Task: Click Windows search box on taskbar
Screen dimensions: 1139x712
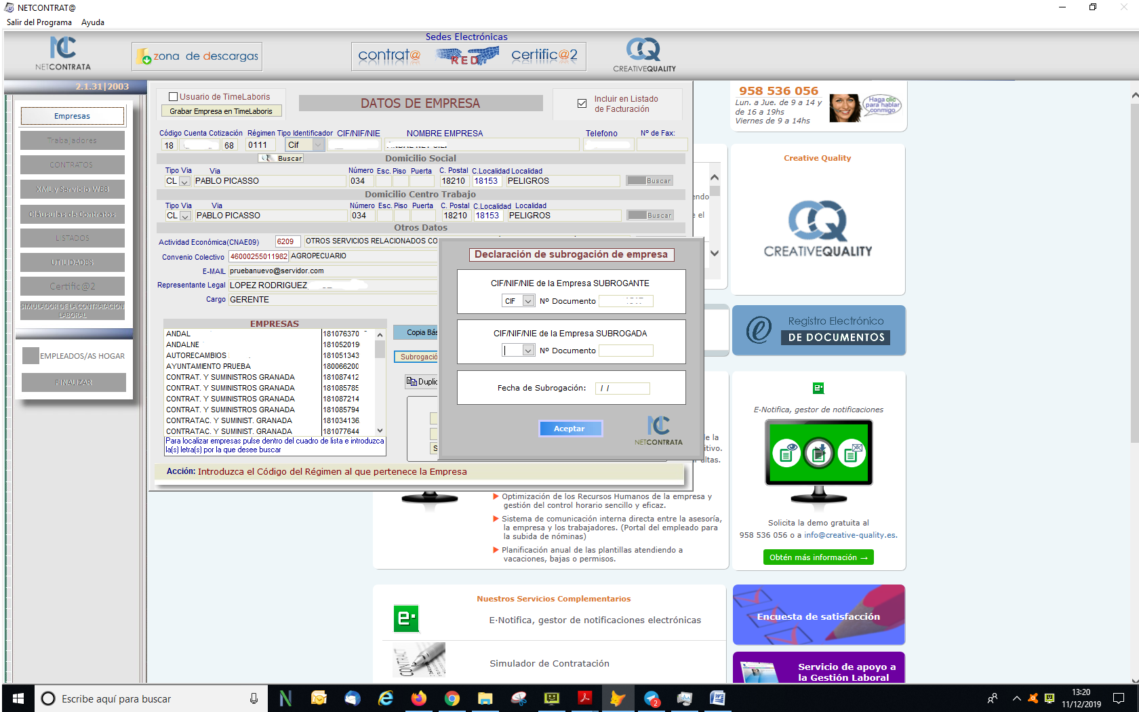Action: pyautogui.click(x=151, y=698)
